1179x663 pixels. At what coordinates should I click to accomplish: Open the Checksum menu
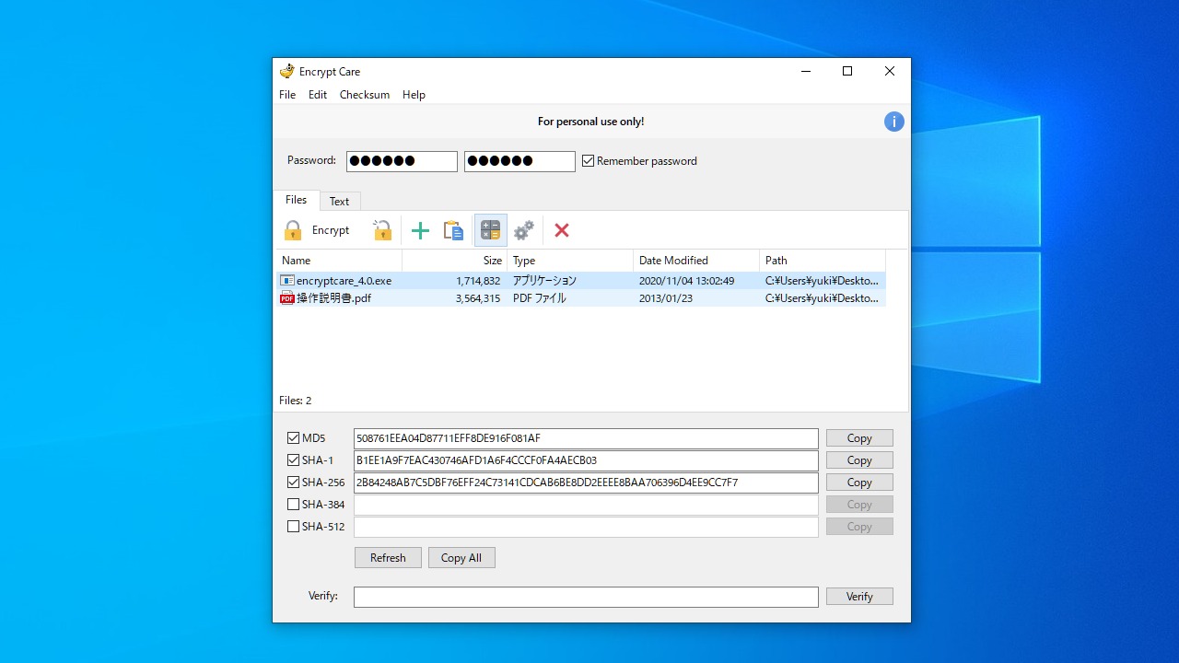[365, 95]
